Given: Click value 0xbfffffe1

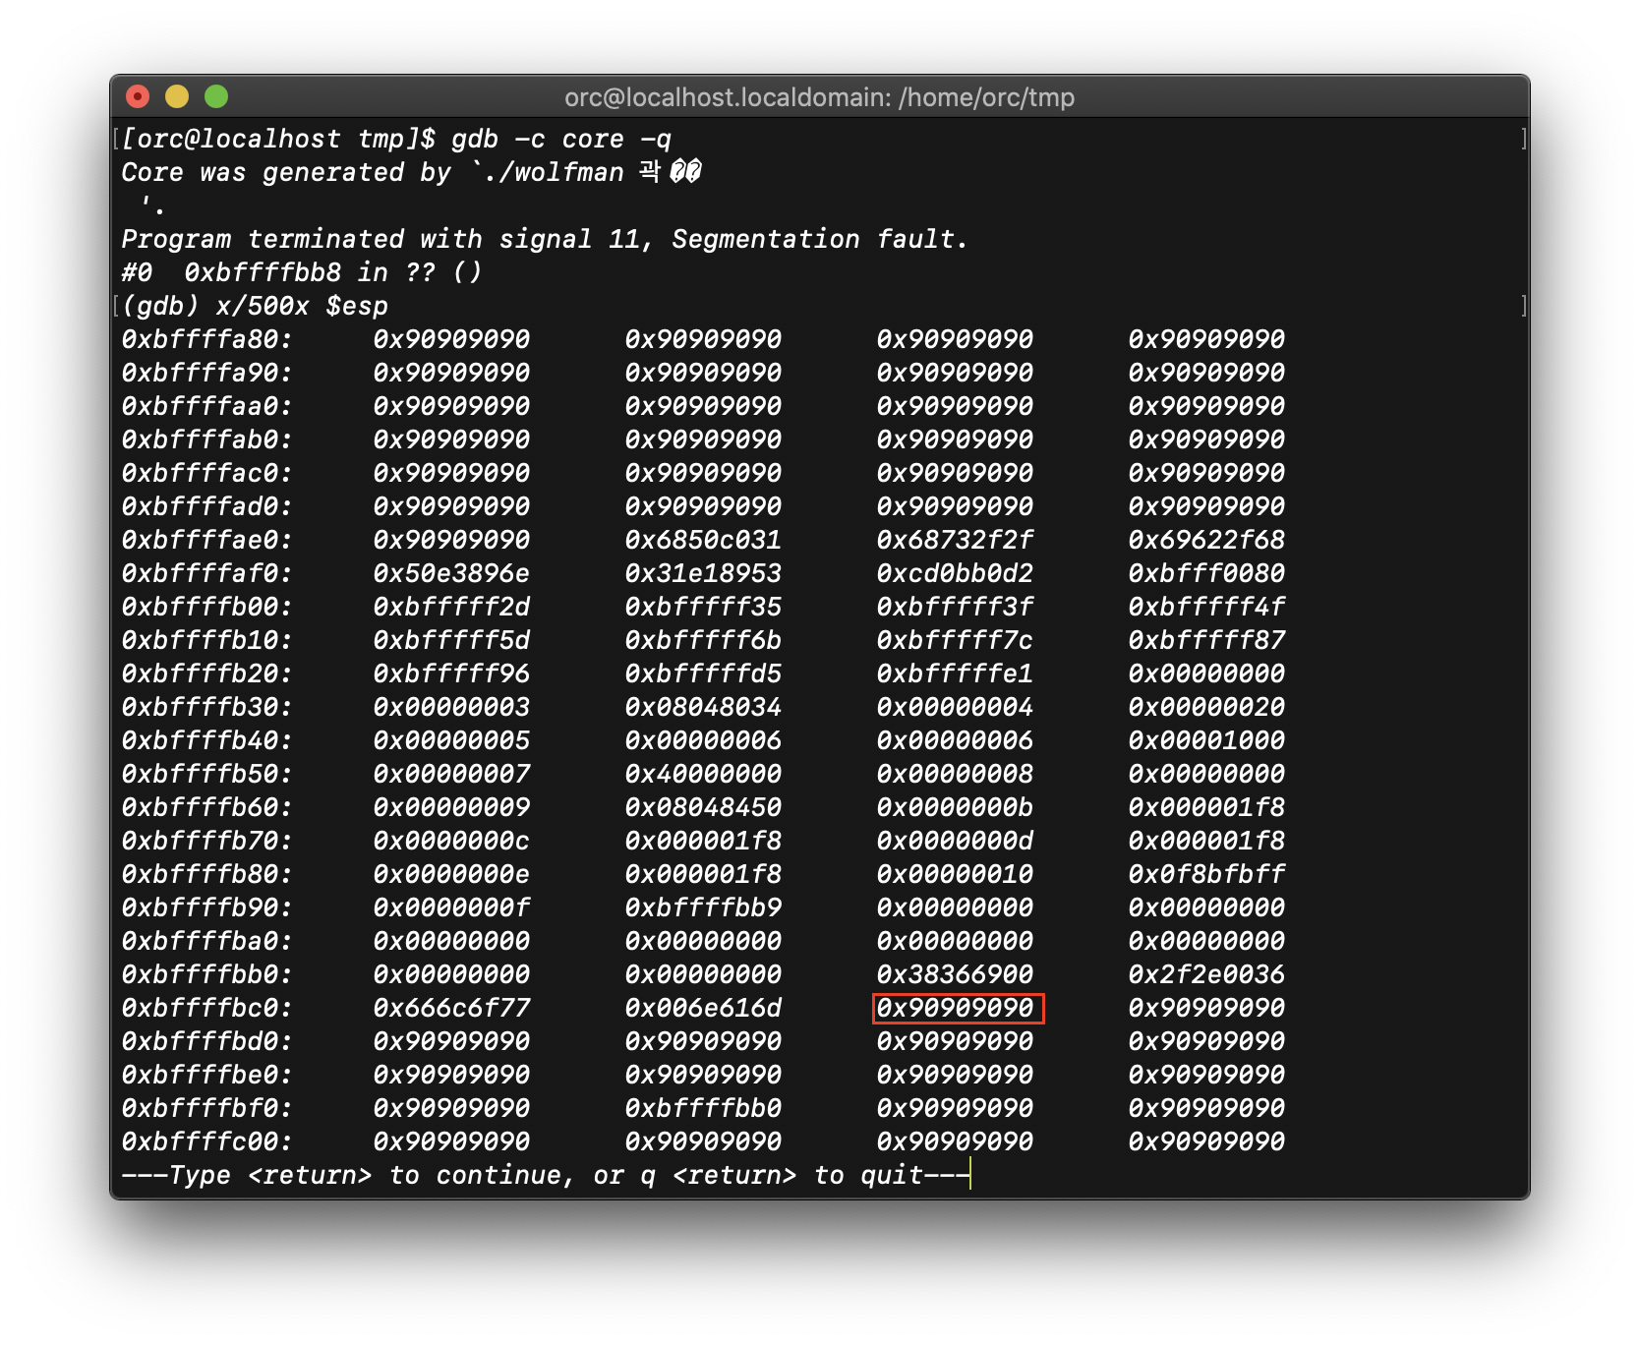Looking at the screenshot, I should point(955,674).
